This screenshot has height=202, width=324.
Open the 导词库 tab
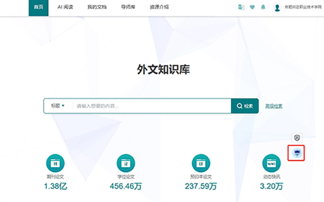(128, 7)
